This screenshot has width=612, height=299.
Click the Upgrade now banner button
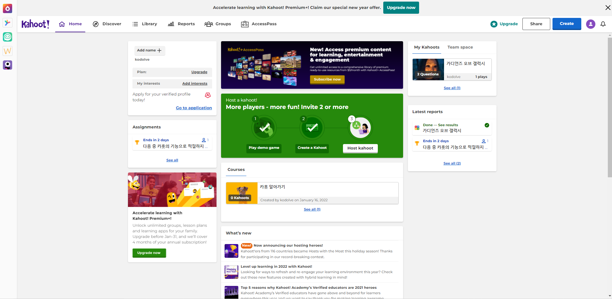401,8
